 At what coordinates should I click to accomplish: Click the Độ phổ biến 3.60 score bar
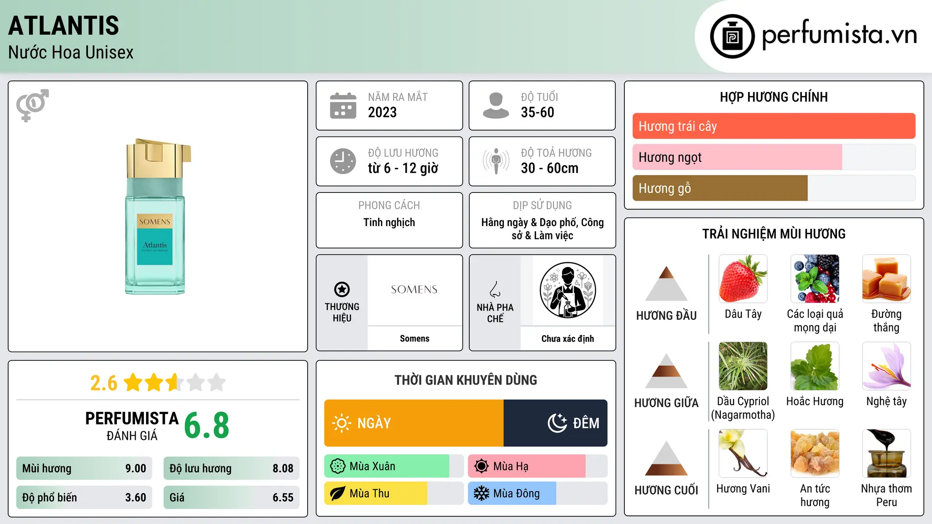click(x=84, y=497)
